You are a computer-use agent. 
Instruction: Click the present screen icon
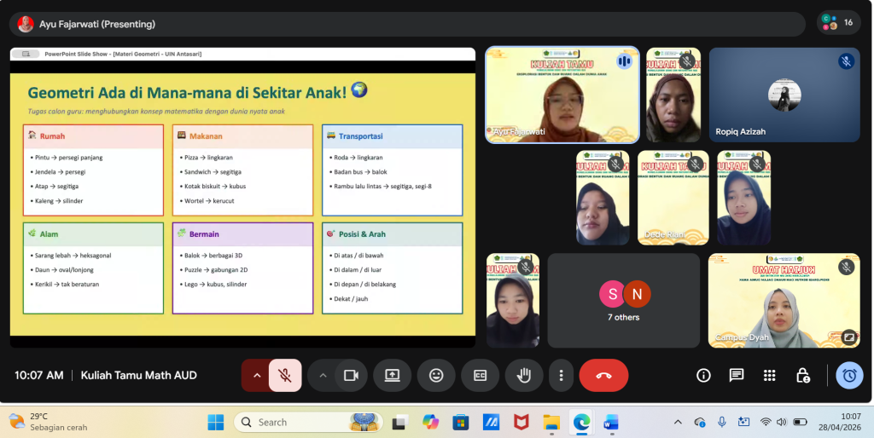click(x=393, y=376)
